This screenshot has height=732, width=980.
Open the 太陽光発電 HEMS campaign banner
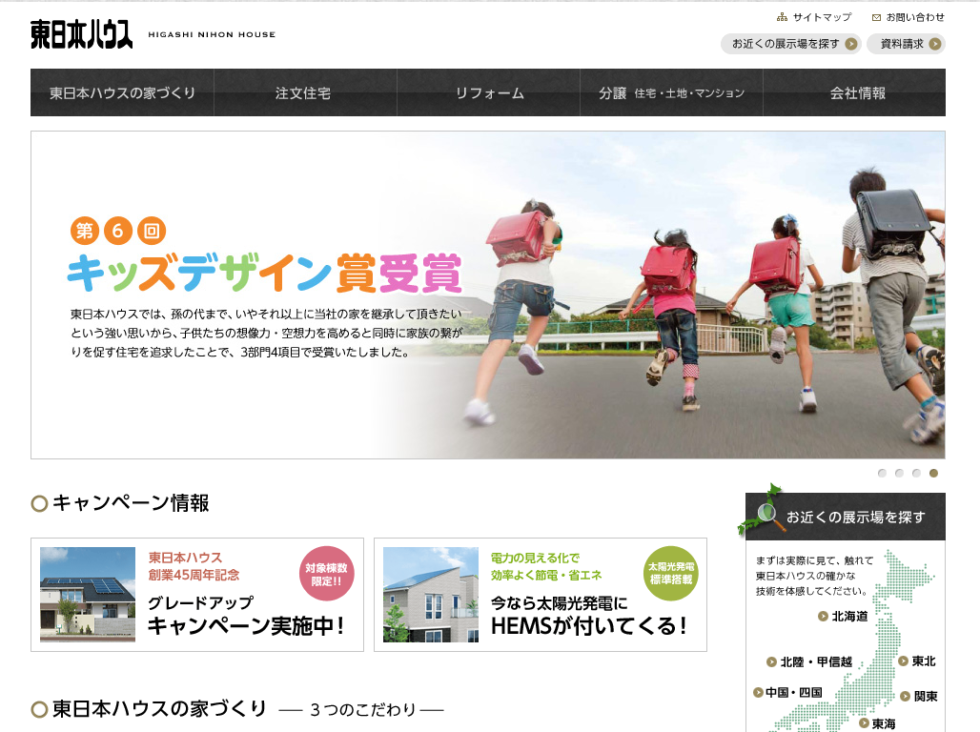[x=541, y=595]
